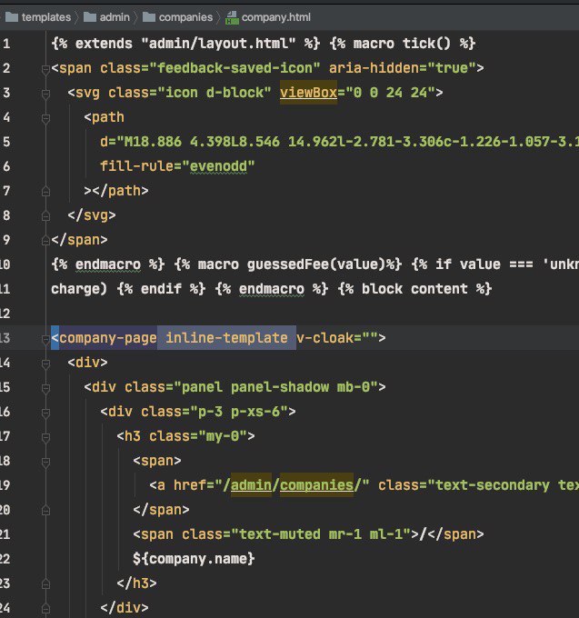This screenshot has height=618, width=579.
Task: Click line number 6 in the gutter
Action: [x=6, y=166]
